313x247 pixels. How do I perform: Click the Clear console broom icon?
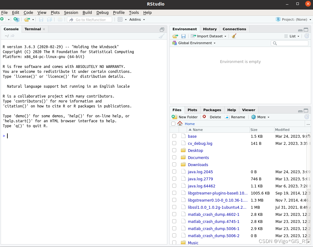point(162,36)
